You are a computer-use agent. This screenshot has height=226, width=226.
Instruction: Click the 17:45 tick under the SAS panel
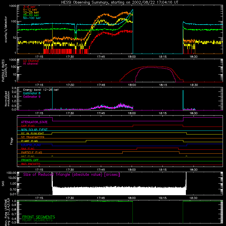tap(101, 198)
